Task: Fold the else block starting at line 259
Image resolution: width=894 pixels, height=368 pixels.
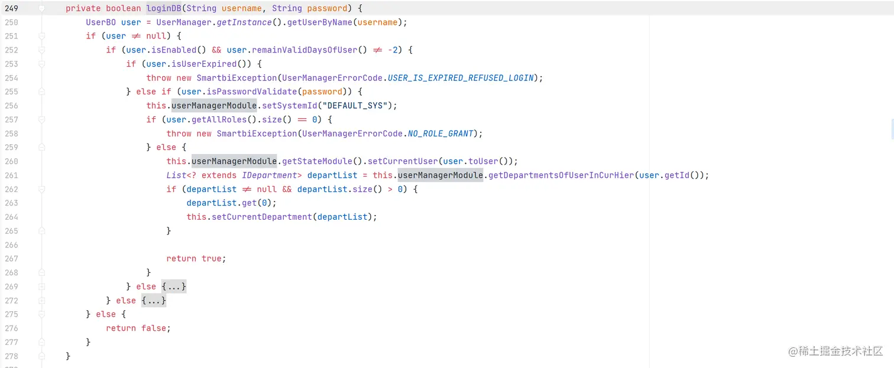Action: point(41,147)
